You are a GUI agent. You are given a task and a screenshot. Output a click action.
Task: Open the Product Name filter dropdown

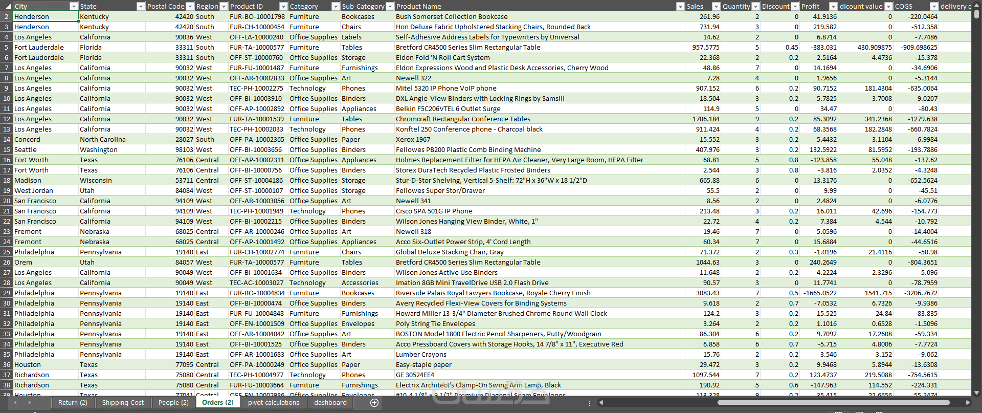click(x=680, y=6)
